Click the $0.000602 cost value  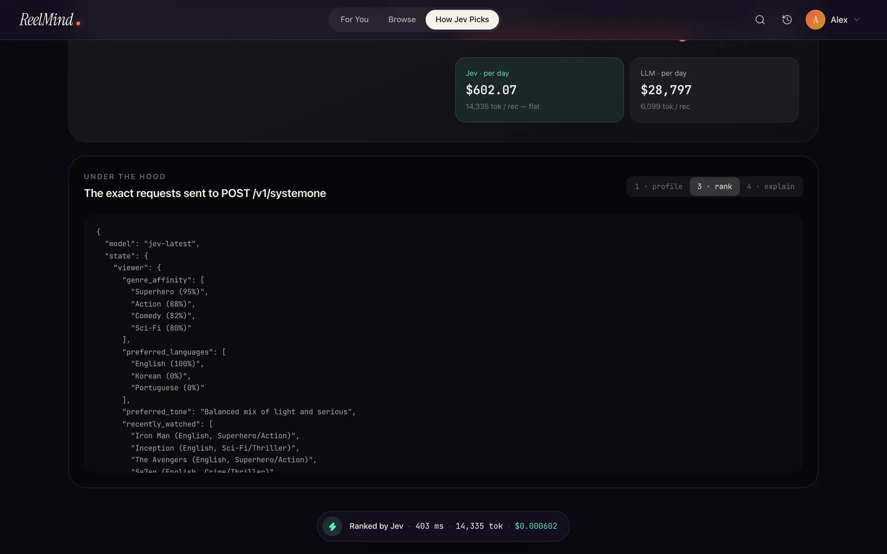(x=536, y=526)
